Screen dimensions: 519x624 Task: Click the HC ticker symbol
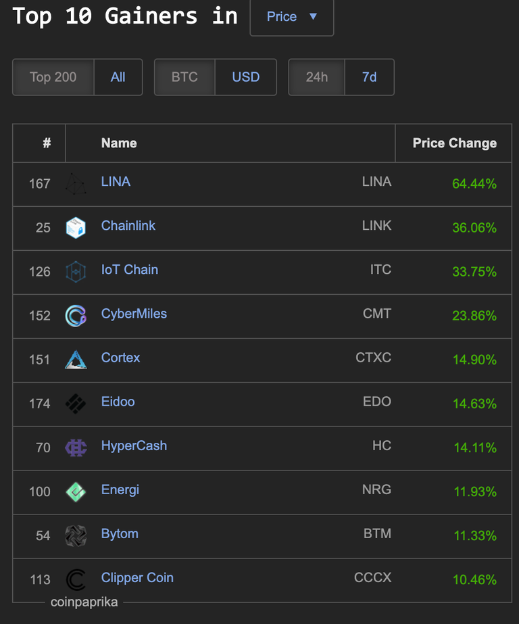pyautogui.click(x=382, y=446)
